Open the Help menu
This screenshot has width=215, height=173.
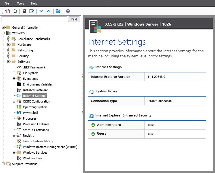click(34, 3)
